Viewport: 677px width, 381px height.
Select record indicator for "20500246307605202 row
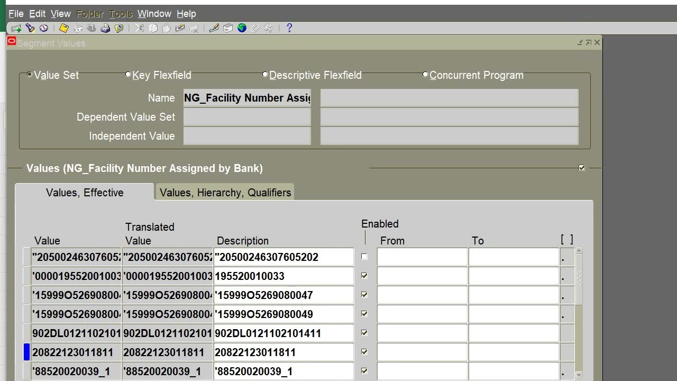(x=26, y=257)
